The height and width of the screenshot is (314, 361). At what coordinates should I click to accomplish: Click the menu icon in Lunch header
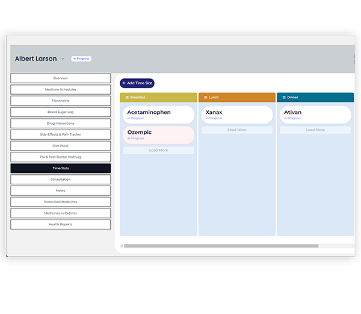205,97
